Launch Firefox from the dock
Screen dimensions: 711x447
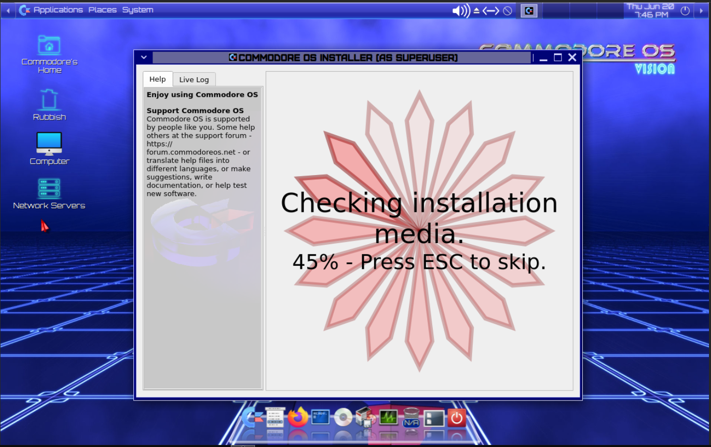298,417
